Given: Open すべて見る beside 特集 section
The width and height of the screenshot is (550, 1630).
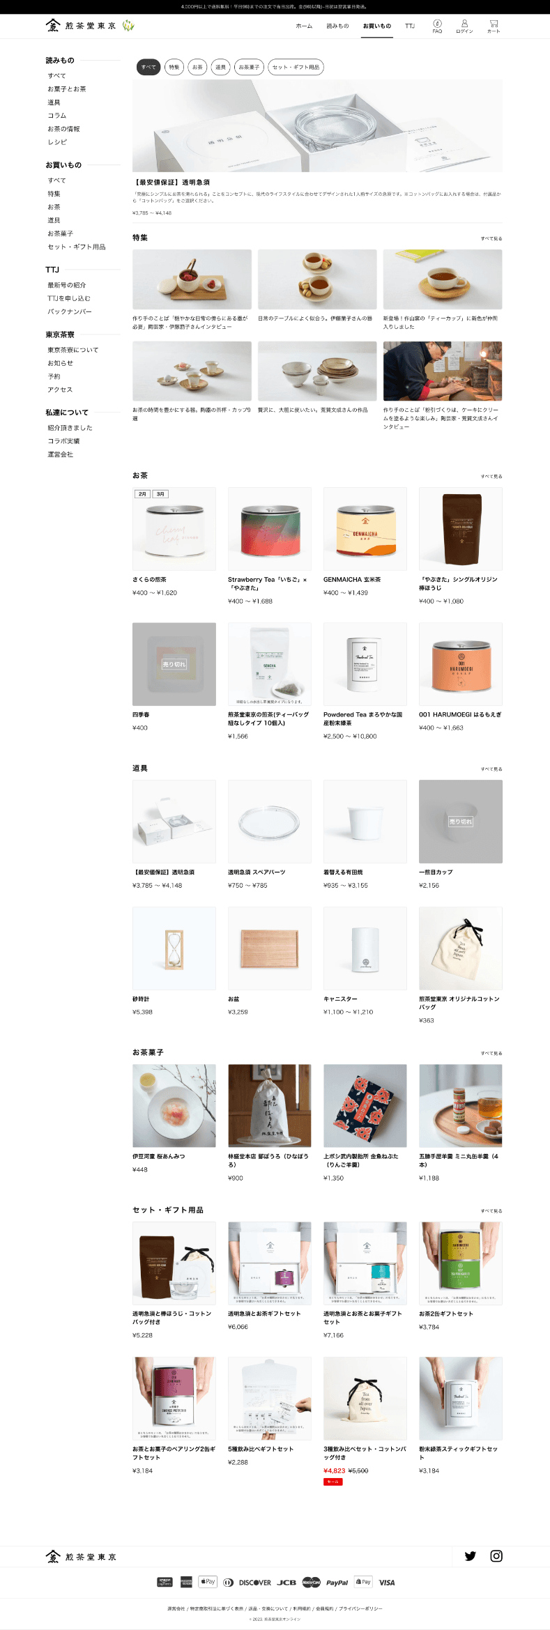Looking at the screenshot, I should pos(491,238).
